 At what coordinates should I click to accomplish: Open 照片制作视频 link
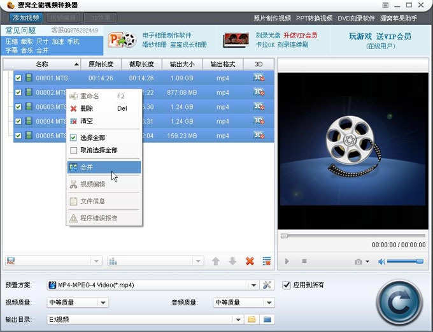point(273,18)
